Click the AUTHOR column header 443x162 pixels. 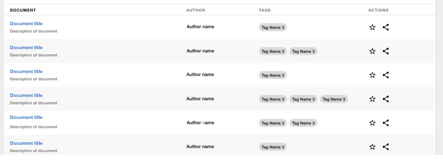click(x=196, y=10)
